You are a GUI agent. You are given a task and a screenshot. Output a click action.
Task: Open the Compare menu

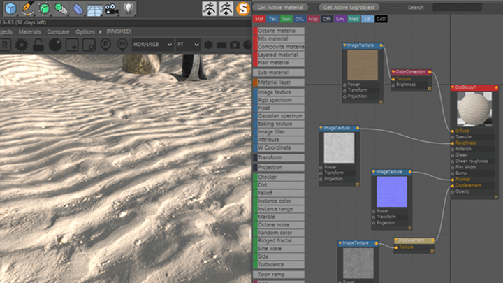58,31
